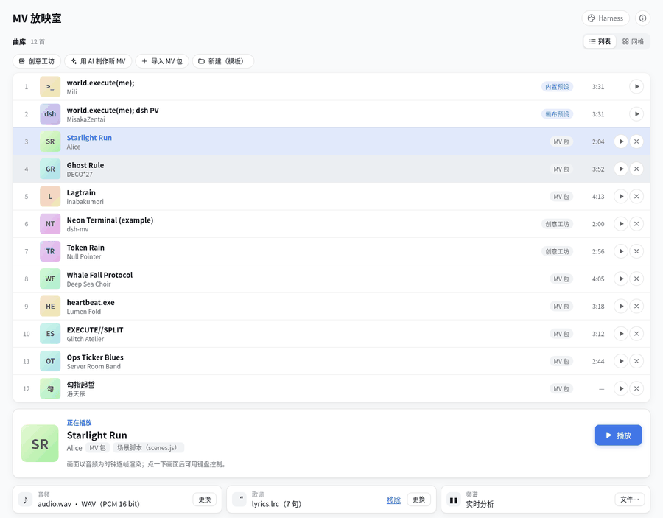663x518 pixels.
Task: Click the lyrics quote mark icon
Action: click(x=241, y=500)
